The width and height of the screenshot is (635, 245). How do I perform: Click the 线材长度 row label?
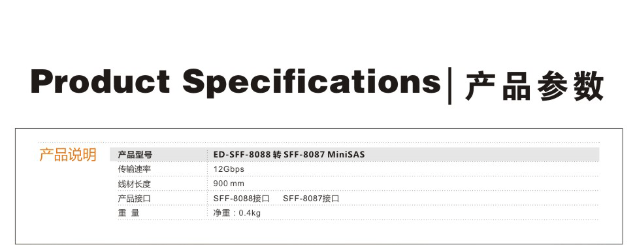(x=135, y=184)
